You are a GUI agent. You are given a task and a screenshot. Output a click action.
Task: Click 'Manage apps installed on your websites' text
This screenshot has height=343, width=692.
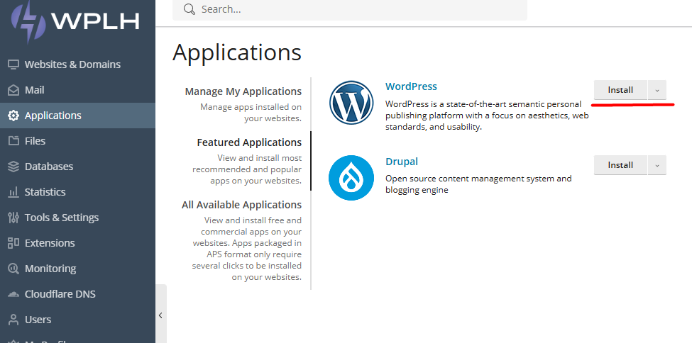pyautogui.click(x=251, y=113)
